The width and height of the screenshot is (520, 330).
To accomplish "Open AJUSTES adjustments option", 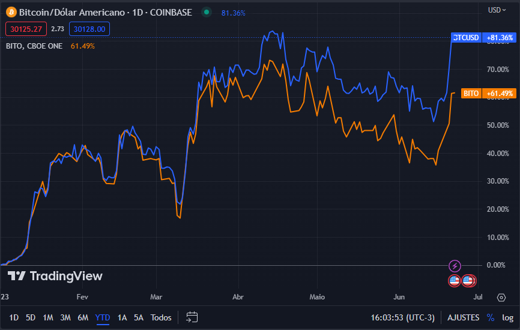I will (463, 317).
